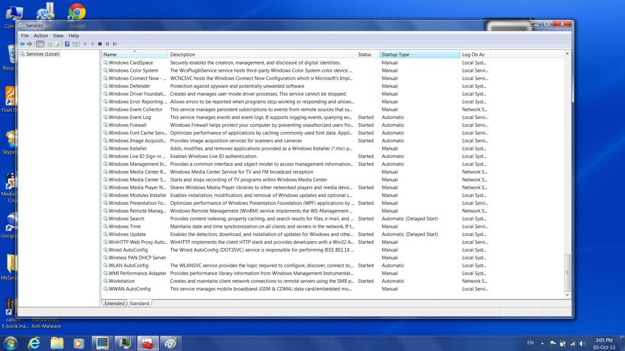Image resolution: width=625 pixels, height=351 pixels.
Task: Click the Windows Start orb
Action: [x=9, y=343]
